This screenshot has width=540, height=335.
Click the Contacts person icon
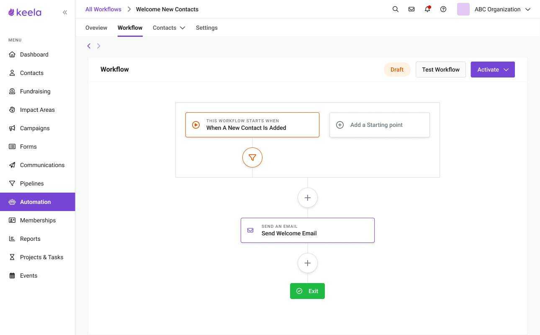coord(12,73)
